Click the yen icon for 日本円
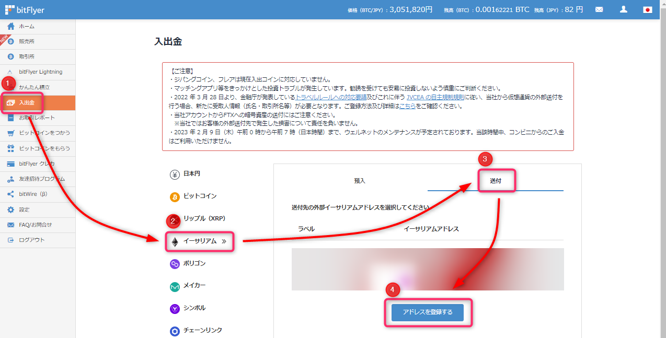This screenshot has height=338, width=666. 175,174
